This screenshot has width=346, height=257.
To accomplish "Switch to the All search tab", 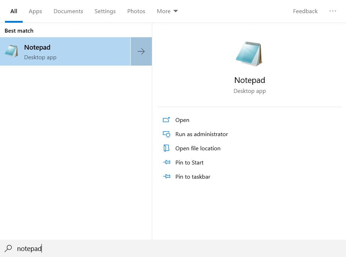I will (x=14, y=11).
